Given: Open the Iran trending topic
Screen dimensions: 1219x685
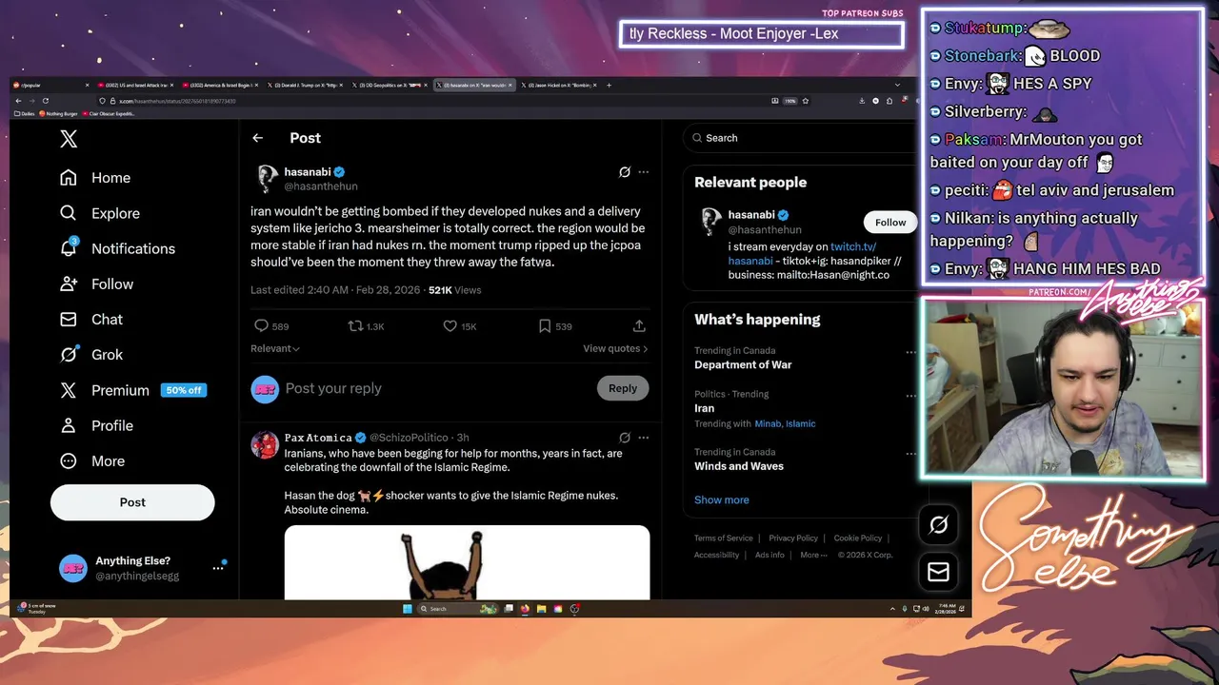Looking at the screenshot, I should [x=704, y=408].
